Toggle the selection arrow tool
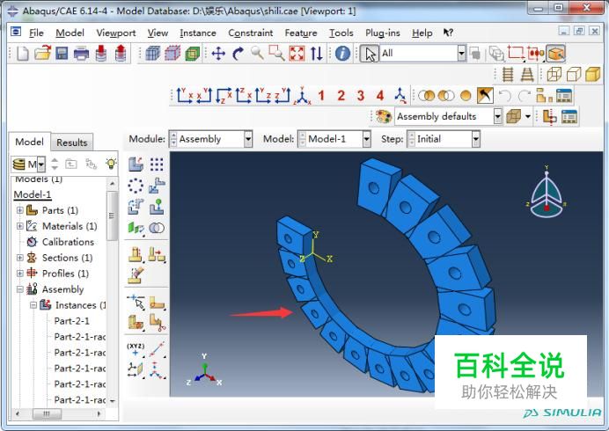 click(369, 53)
